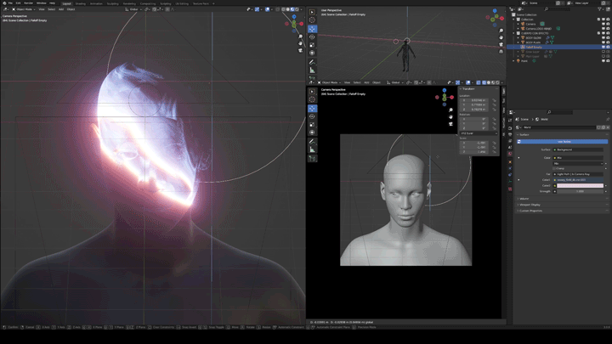
Task: Enable the Clamp checkbox in Surface panel
Action: click(553, 169)
